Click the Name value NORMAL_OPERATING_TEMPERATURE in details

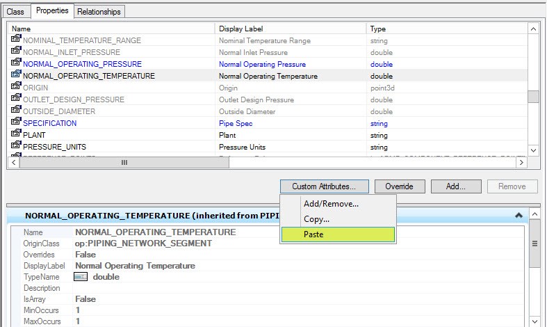tap(156, 232)
